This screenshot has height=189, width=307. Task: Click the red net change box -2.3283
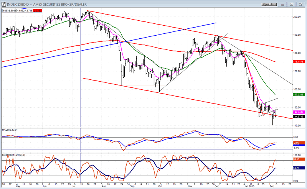[38, 10]
